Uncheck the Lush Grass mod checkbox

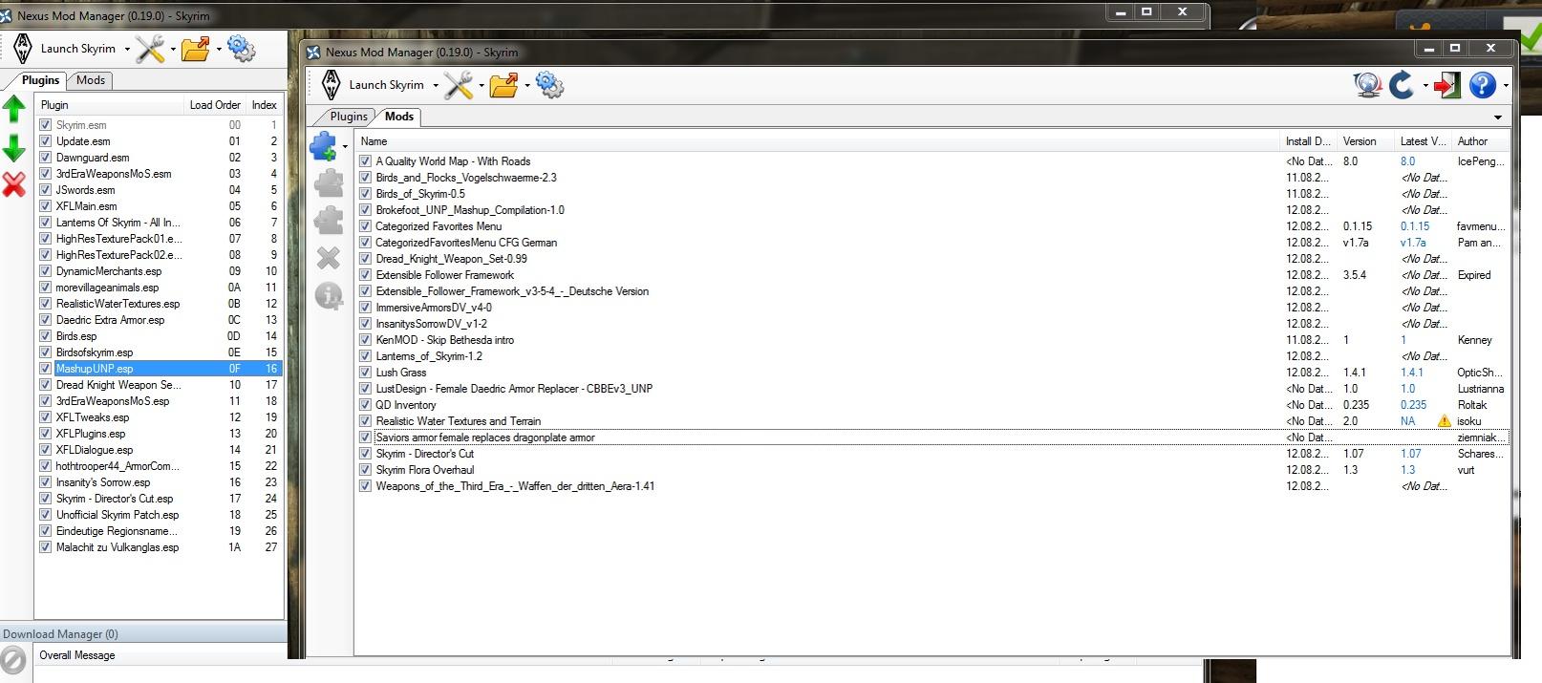pyautogui.click(x=365, y=373)
